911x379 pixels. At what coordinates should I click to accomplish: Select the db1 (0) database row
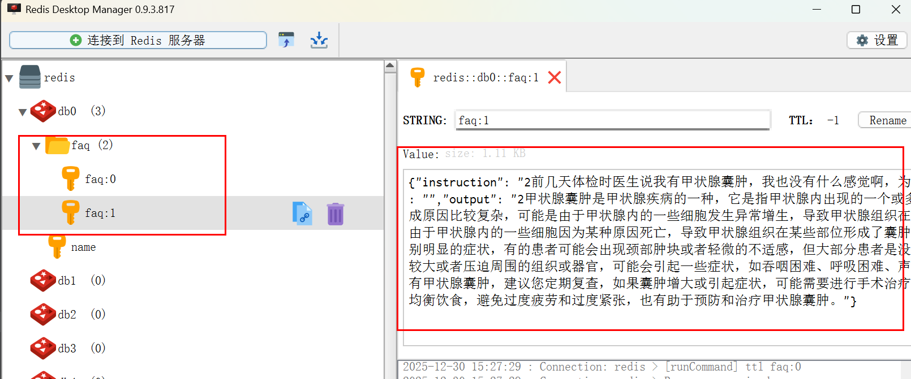tap(193, 281)
